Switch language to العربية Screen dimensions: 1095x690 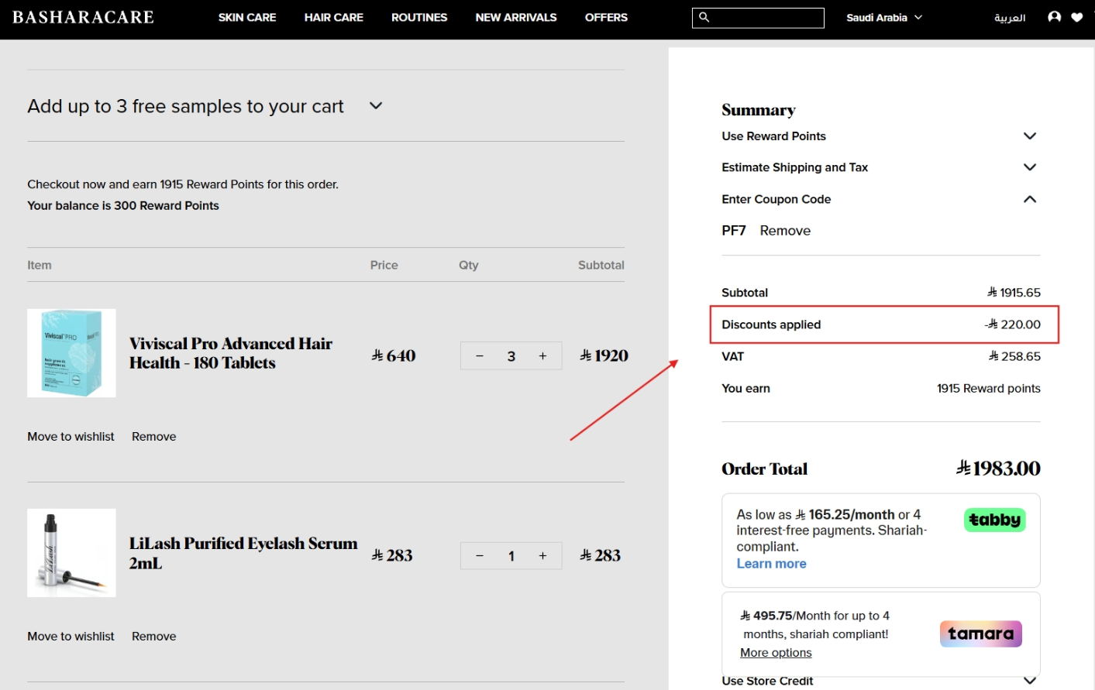tap(1010, 17)
